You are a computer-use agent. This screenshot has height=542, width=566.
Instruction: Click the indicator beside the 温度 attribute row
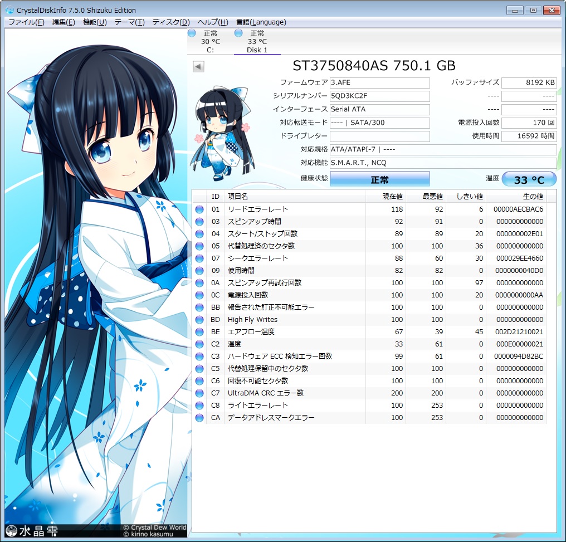click(x=200, y=344)
